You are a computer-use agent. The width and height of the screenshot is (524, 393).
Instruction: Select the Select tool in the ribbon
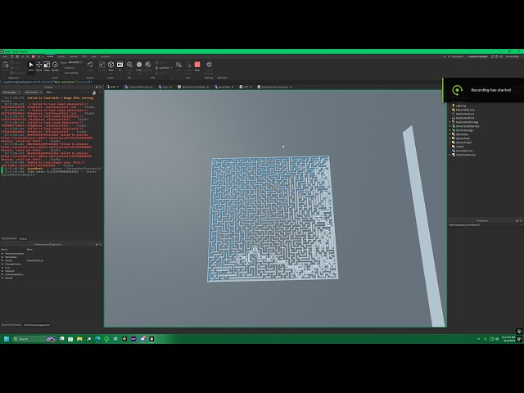31,66
